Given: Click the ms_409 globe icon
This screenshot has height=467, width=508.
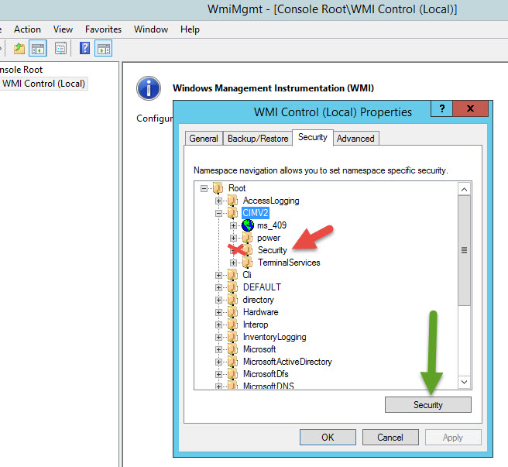Looking at the screenshot, I should coord(248,225).
